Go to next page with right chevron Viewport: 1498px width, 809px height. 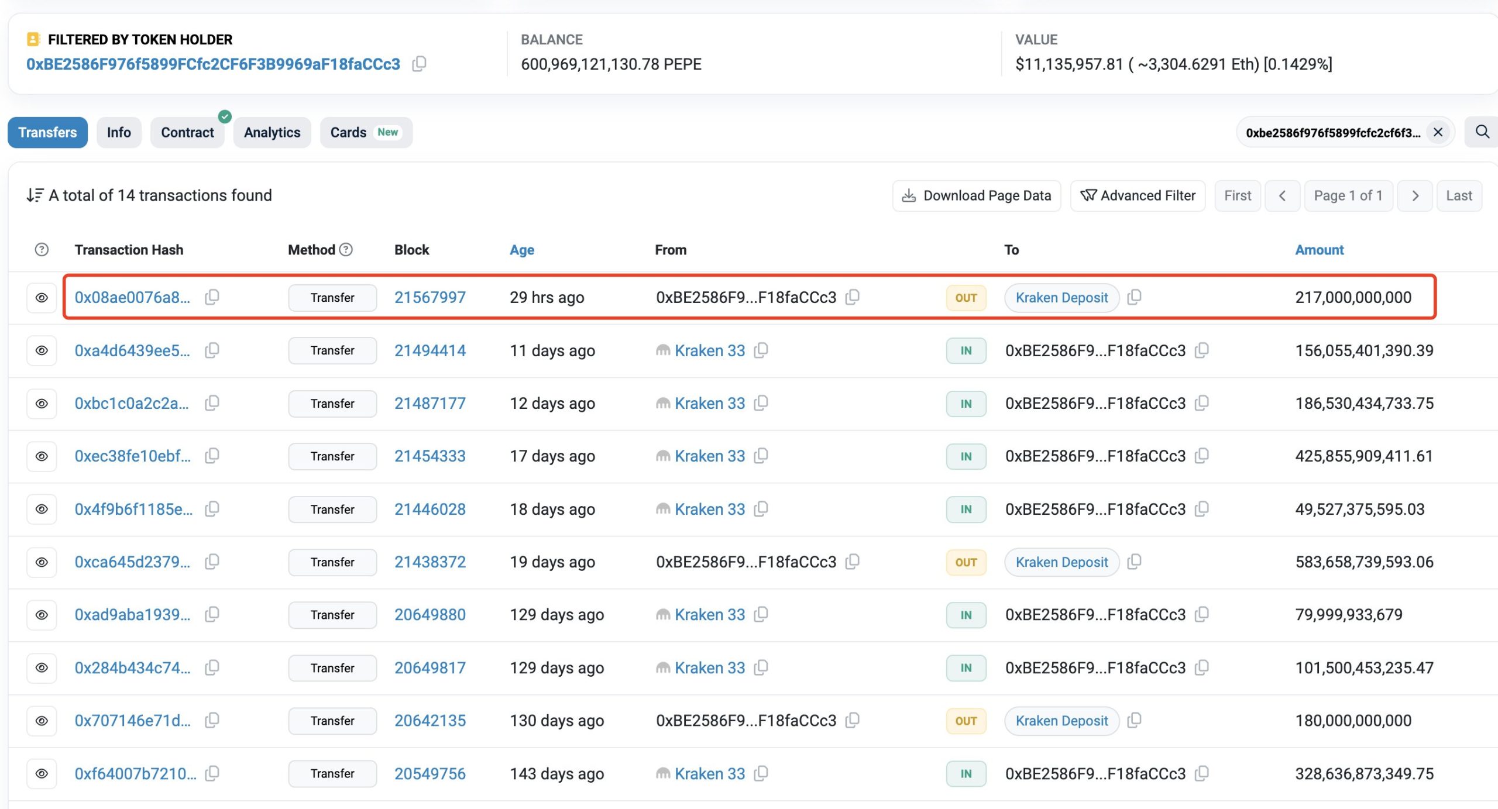(1415, 196)
